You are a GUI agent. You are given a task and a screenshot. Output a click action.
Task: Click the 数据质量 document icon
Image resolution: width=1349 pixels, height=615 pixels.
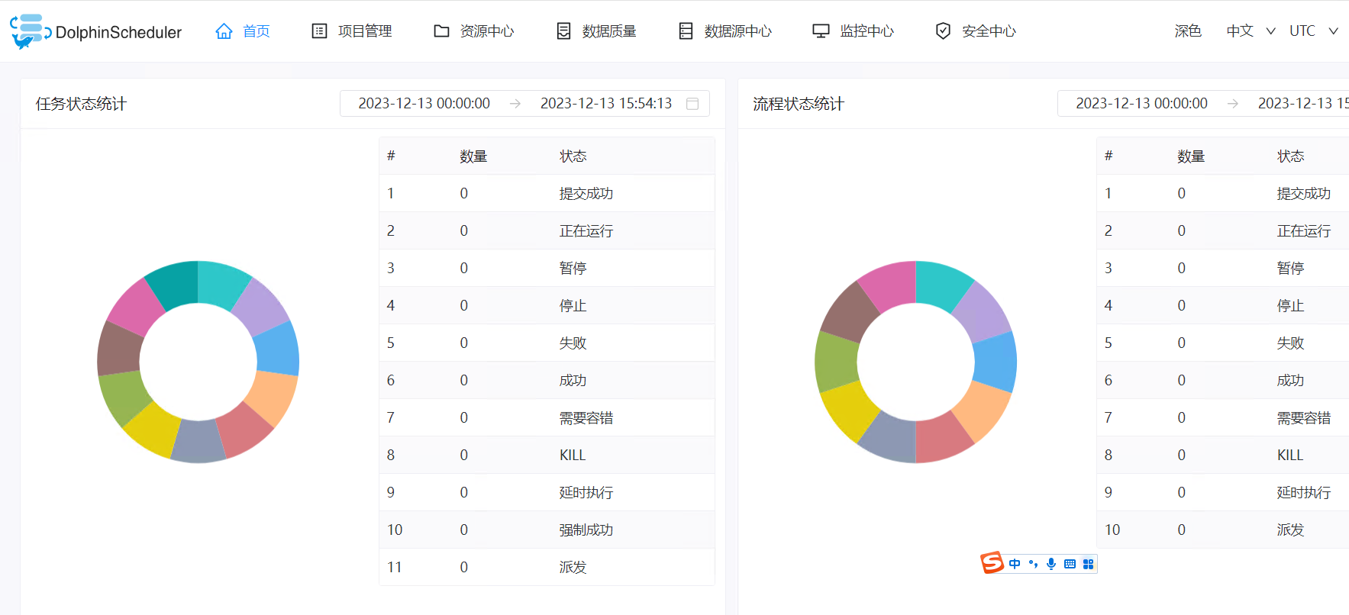coord(563,31)
